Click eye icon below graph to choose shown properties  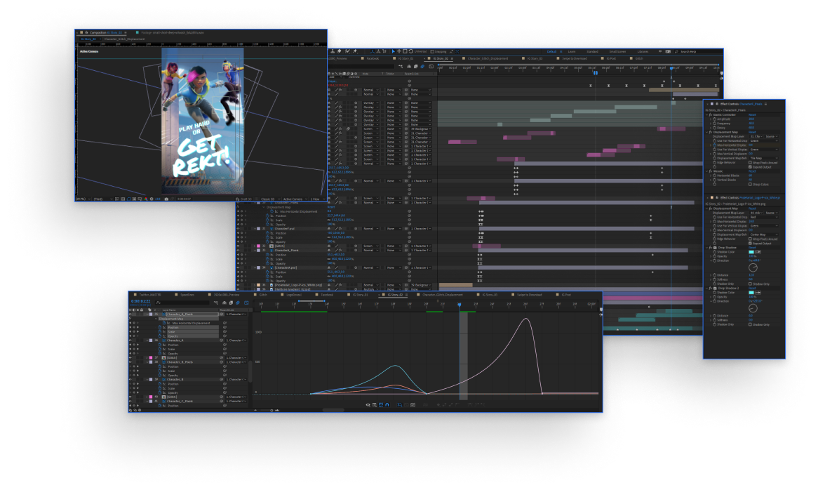coord(368,405)
